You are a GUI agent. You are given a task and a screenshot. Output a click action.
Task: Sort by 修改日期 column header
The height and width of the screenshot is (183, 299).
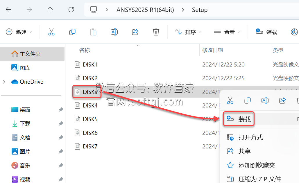click(213, 50)
